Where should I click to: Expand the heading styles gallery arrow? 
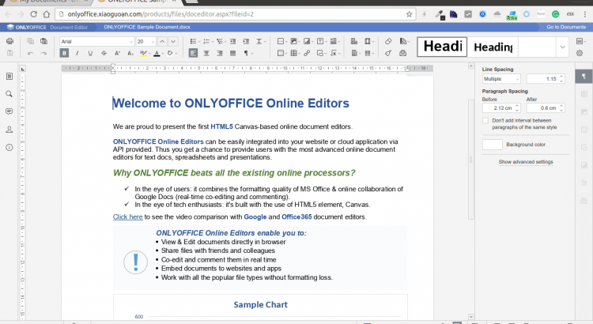(561, 47)
